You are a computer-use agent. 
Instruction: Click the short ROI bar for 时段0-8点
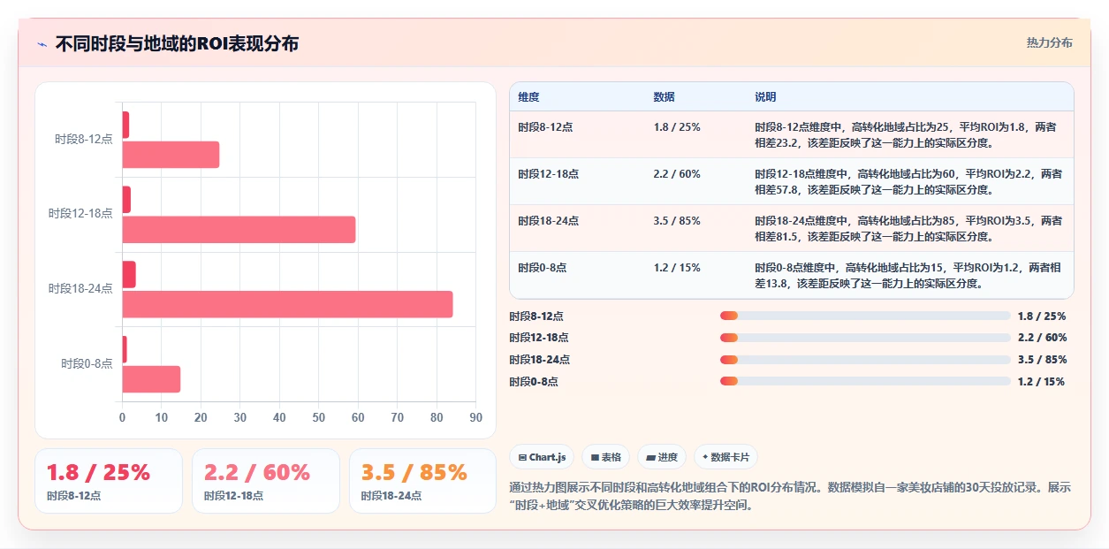(x=125, y=349)
